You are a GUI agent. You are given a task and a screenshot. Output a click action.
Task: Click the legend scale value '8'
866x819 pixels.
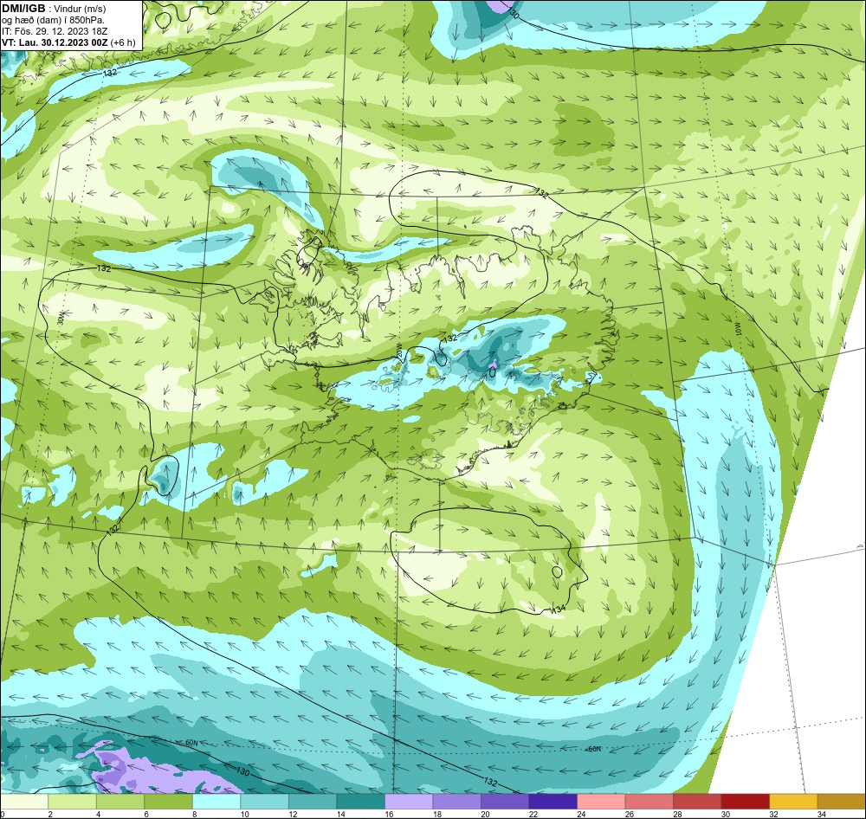(194, 814)
